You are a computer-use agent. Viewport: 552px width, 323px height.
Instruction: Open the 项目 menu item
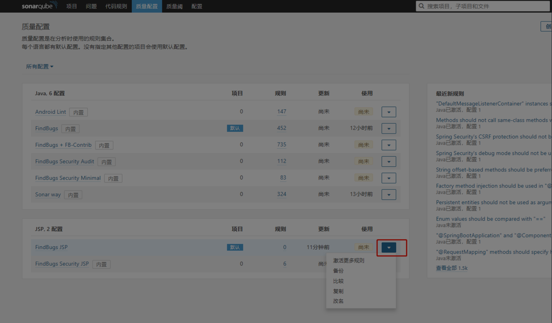coord(72,6)
